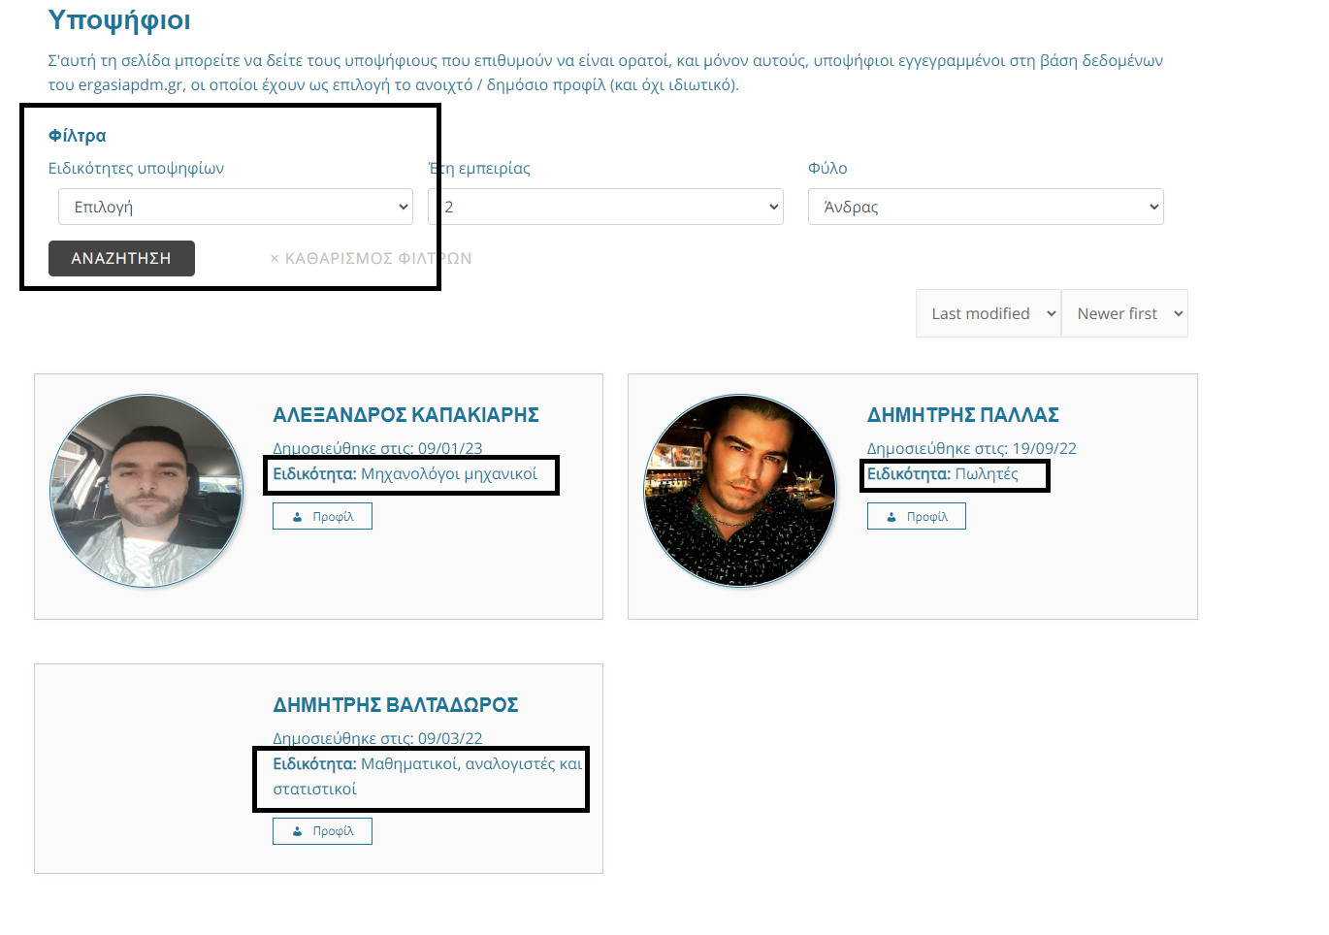
Task: Select the Μαθηματικοί, αναλογιστές και στατιστικοί specialty
Action: [470, 765]
